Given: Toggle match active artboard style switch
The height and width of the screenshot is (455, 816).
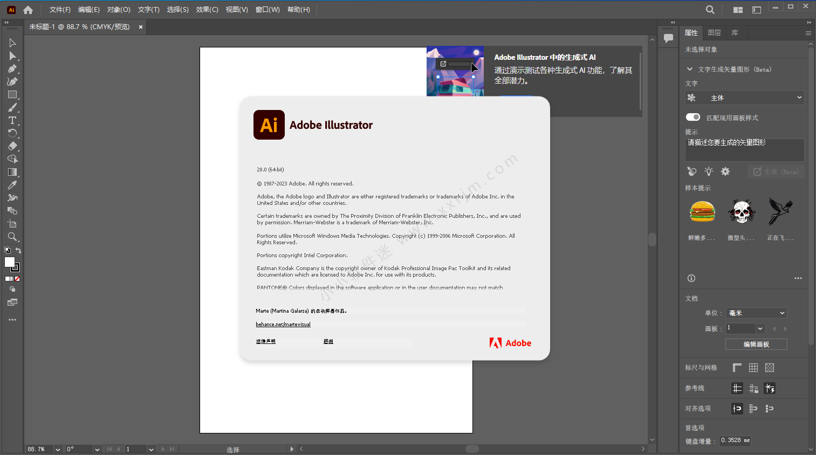Looking at the screenshot, I should [693, 118].
